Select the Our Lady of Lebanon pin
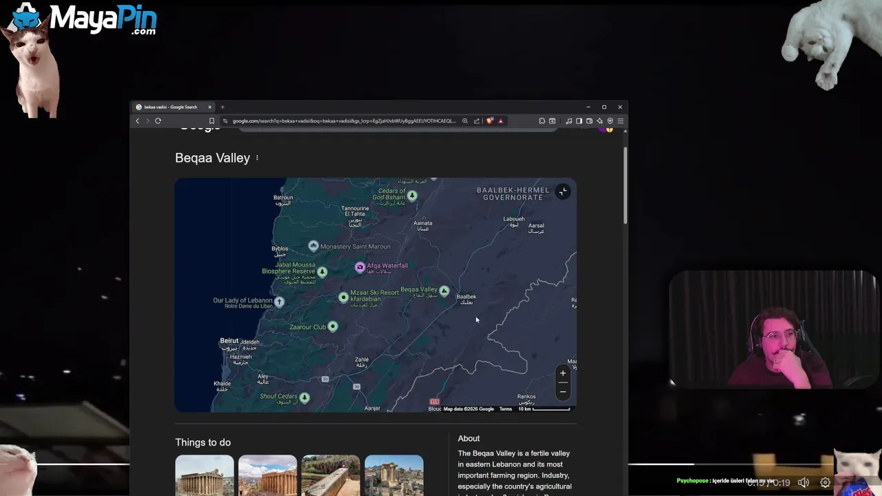The width and height of the screenshot is (882, 496). tap(279, 302)
